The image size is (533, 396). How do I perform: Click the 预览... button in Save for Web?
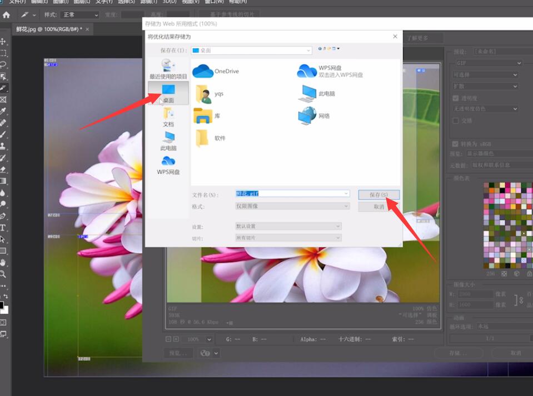(x=178, y=353)
